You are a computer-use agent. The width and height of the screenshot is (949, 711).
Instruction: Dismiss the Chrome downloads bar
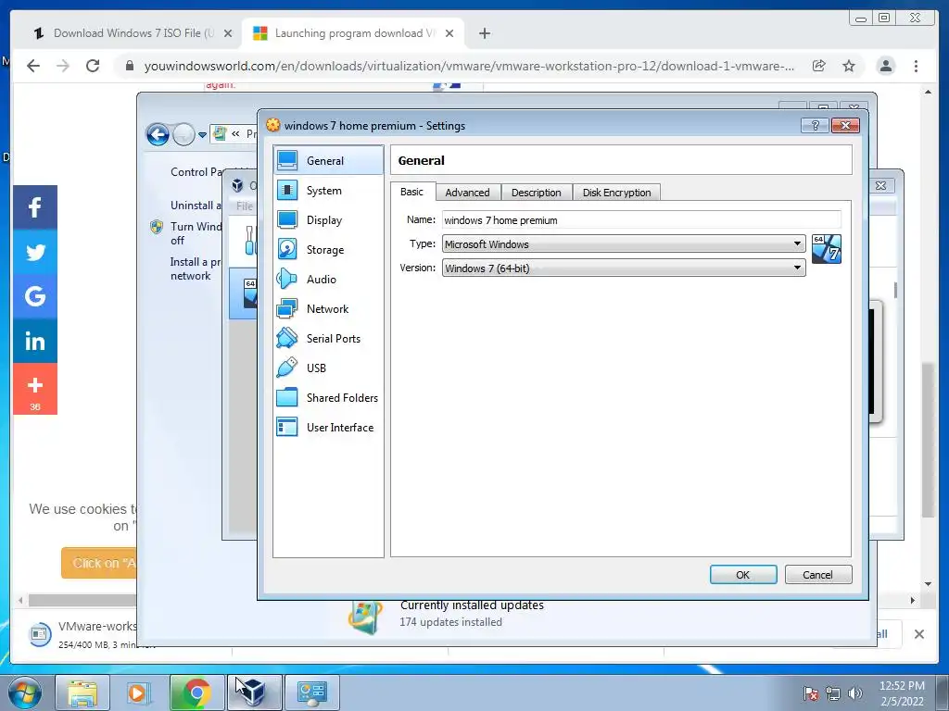[x=918, y=633]
